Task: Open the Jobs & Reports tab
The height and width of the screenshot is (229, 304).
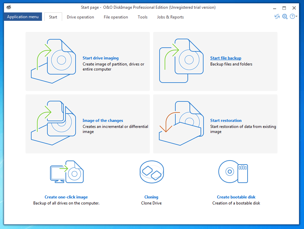Action: pos(170,17)
